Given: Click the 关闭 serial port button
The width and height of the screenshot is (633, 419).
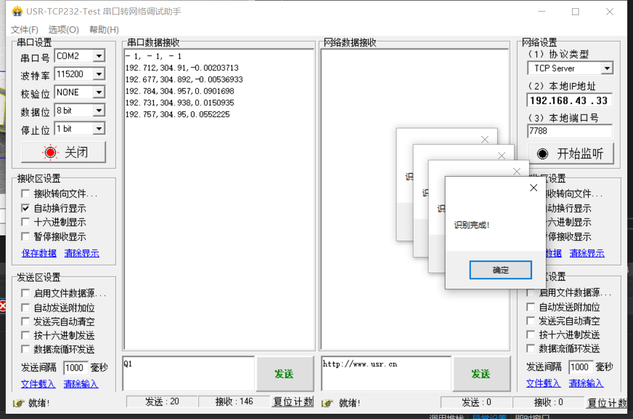Looking at the screenshot, I should 63,152.
